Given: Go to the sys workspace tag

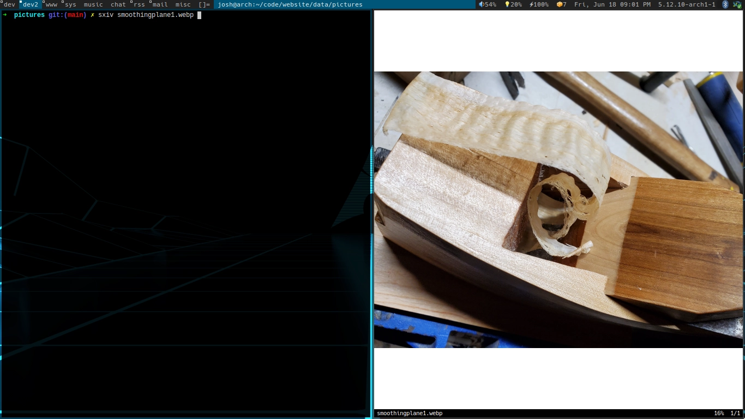Looking at the screenshot, I should (x=70, y=4).
